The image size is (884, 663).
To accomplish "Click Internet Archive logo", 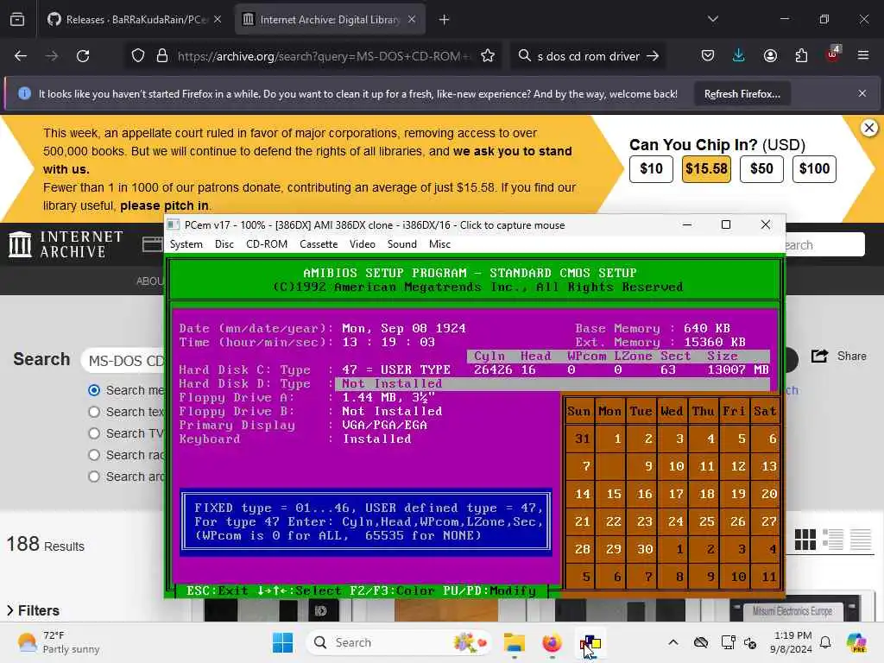I will coord(66,244).
